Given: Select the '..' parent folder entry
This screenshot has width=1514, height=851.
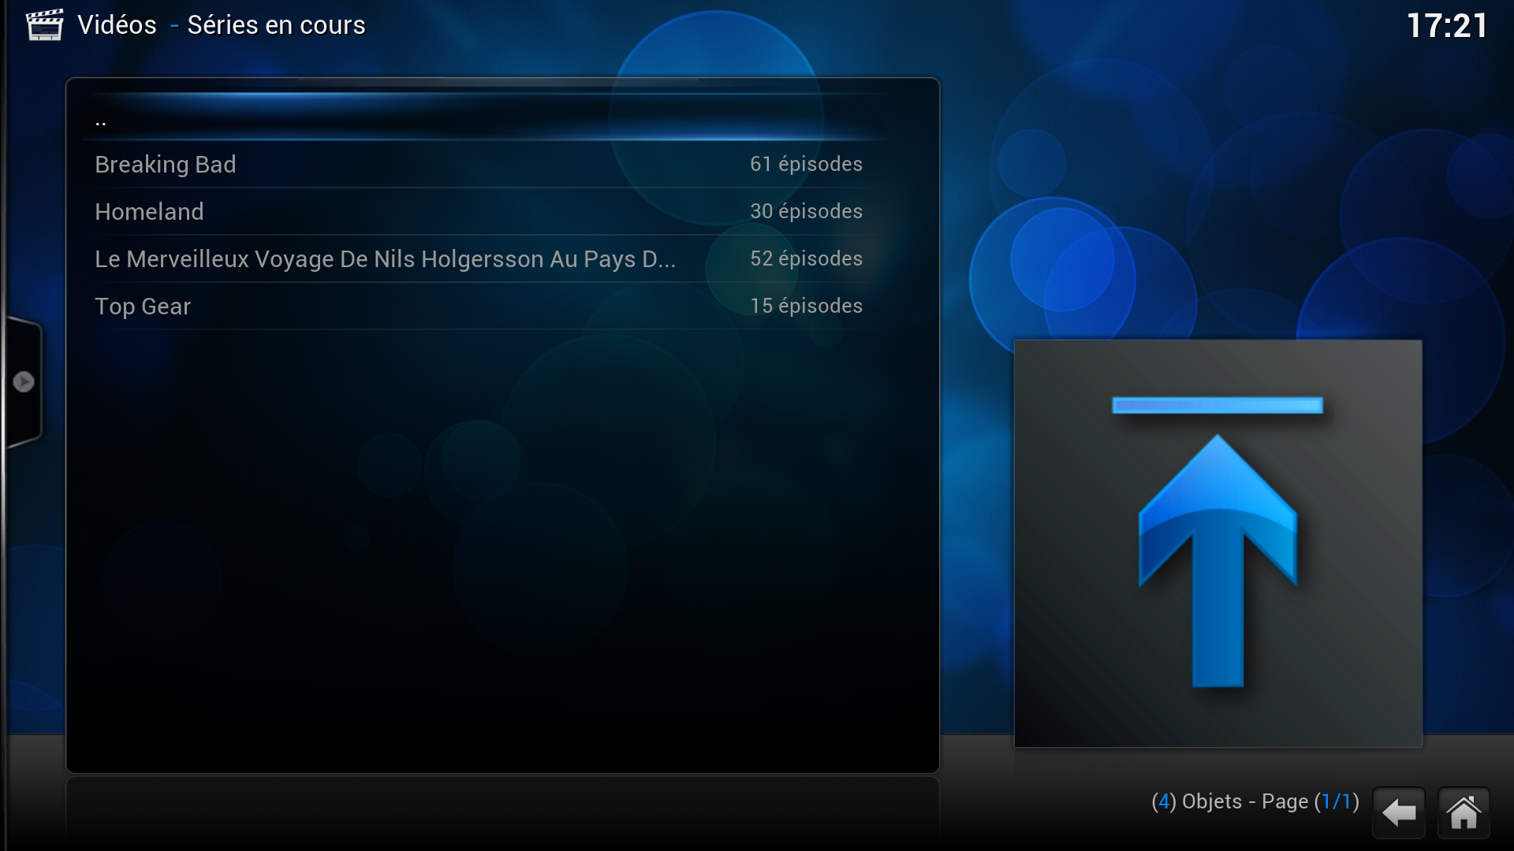Looking at the screenshot, I should pyautogui.click(x=101, y=121).
